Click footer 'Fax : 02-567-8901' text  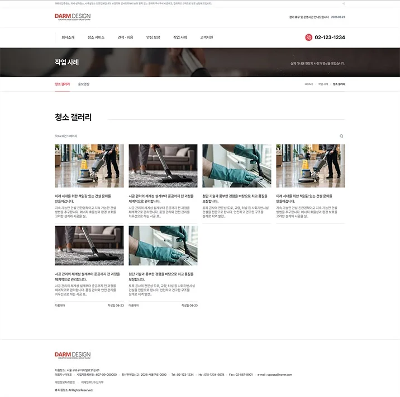click(x=241, y=375)
